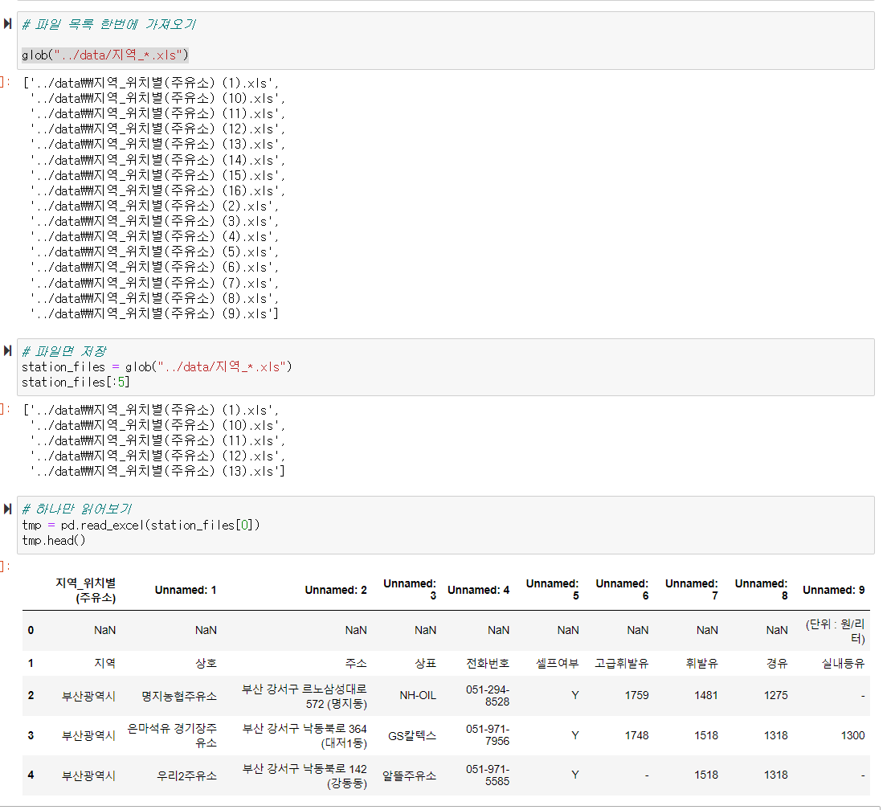Select the Unnamed: 1 column header

coord(186,590)
